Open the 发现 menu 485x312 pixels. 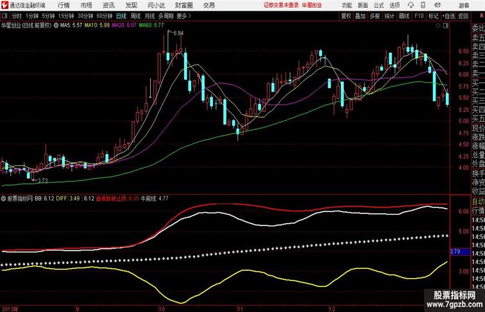[131, 5]
